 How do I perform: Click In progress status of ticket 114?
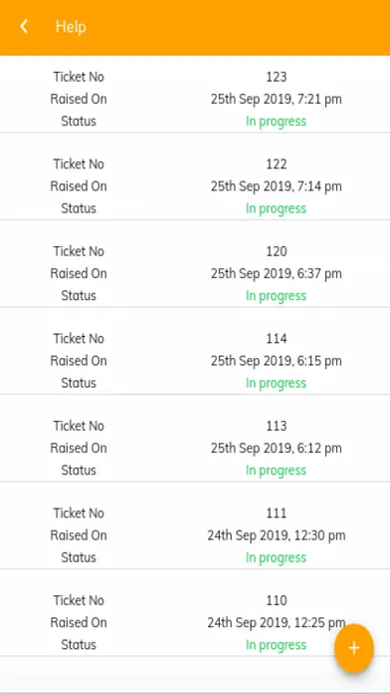coord(276,383)
